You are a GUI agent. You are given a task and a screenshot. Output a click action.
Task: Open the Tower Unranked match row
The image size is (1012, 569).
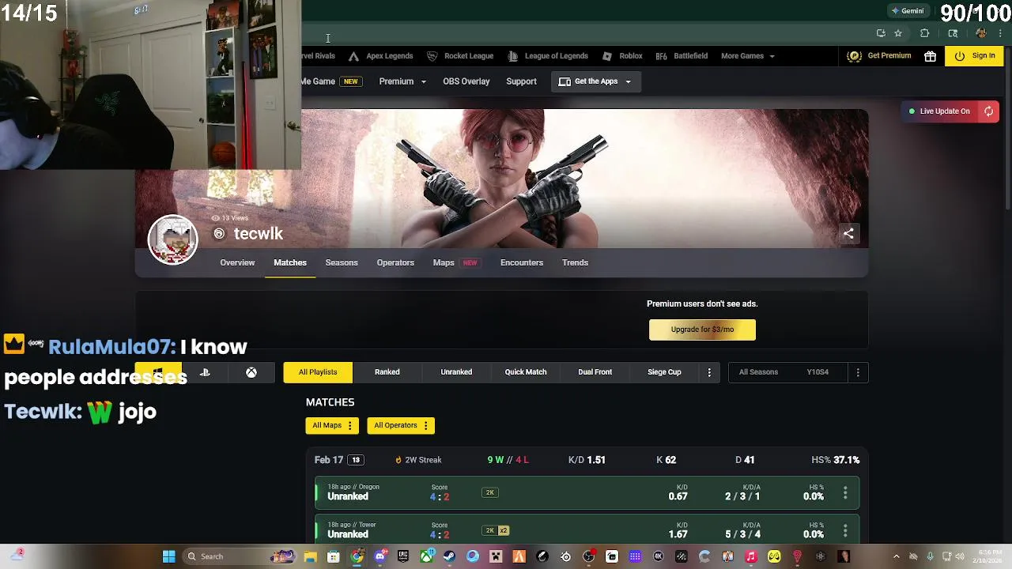pyautogui.click(x=587, y=530)
